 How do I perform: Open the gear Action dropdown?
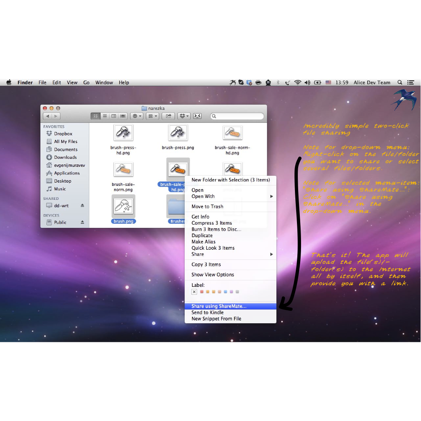click(137, 116)
